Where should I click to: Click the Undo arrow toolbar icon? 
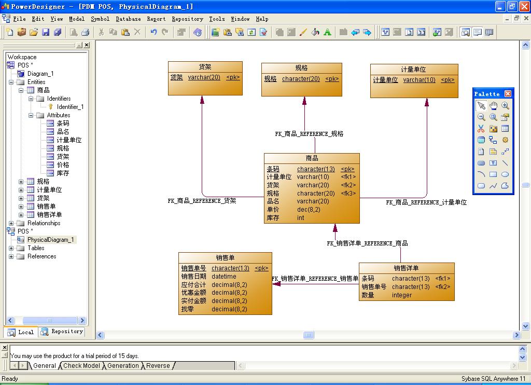153,32
